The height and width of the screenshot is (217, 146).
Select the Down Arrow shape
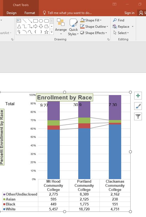coord(41,26)
